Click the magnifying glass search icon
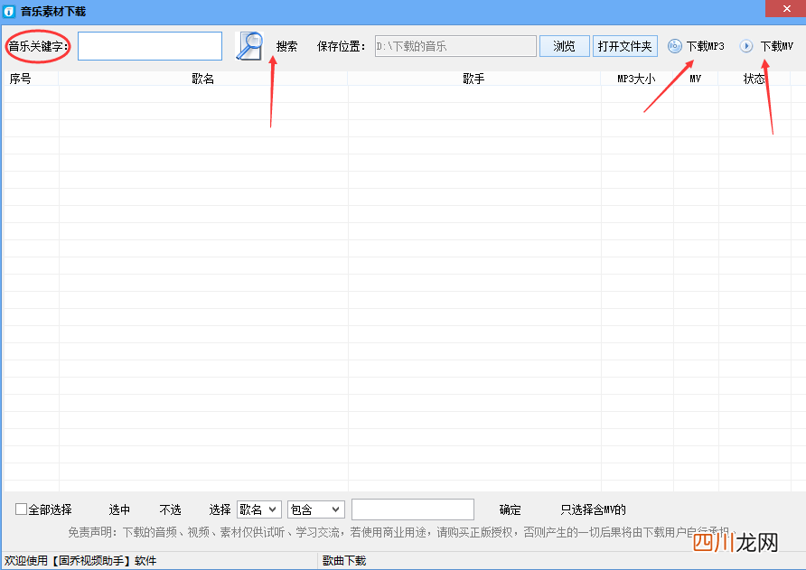The height and width of the screenshot is (570, 806). click(249, 46)
